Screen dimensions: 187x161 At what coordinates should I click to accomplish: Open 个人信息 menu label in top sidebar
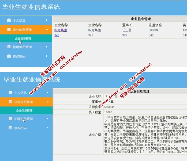coord(19,20)
